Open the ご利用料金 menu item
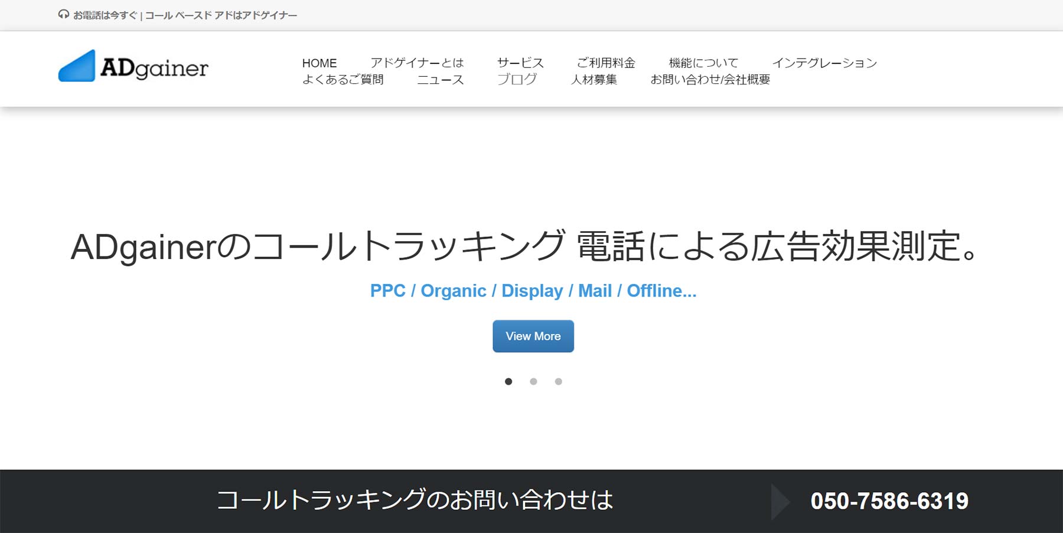1063x533 pixels. point(606,63)
